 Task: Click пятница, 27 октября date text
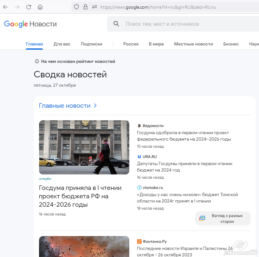click(55, 85)
